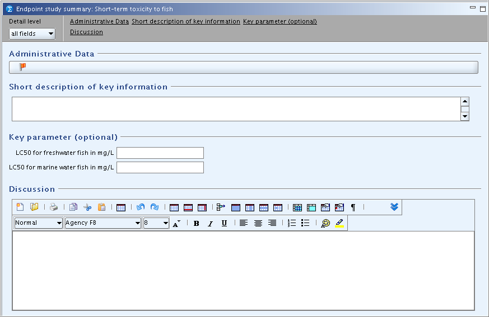The width and height of the screenshot is (489, 317).
Task: Click the Sigma icon in the title bar
Action: click(x=10, y=9)
